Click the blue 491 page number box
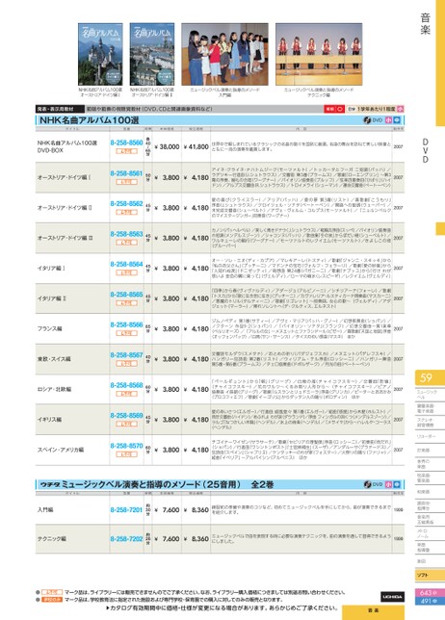This screenshot has width=445, height=620. pyautogui.click(x=430, y=601)
